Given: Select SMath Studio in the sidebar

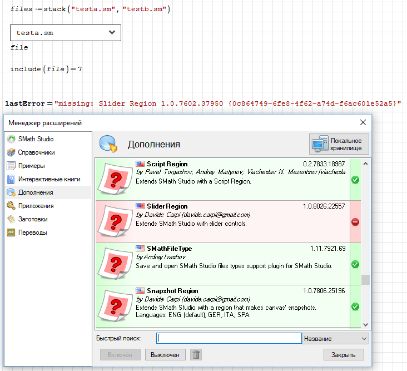Looking at the screenshot, I should 36,139.
